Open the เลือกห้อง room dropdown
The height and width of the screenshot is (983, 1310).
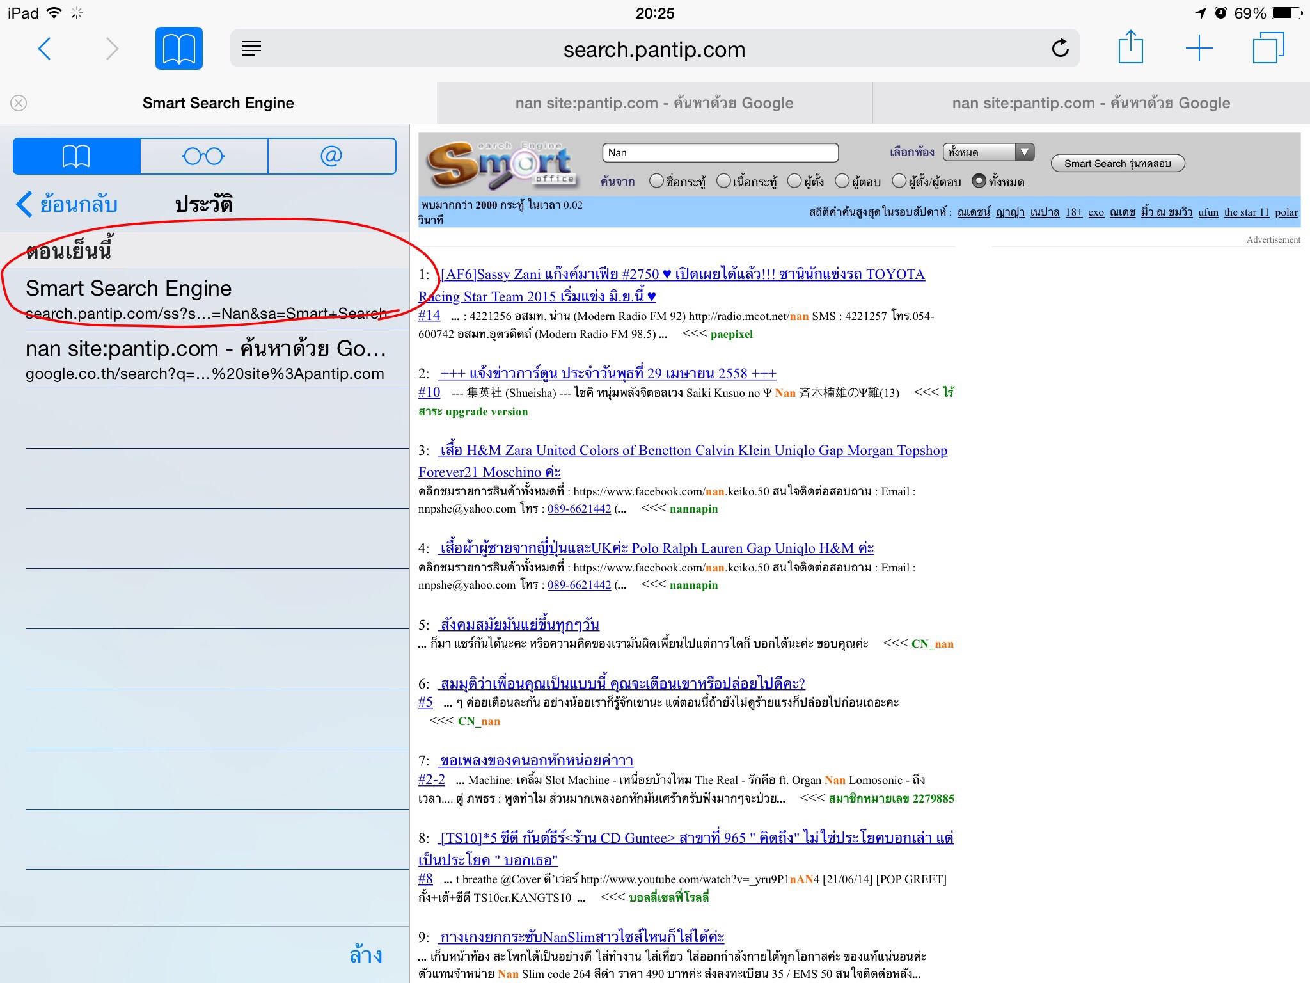pos(989,152)
